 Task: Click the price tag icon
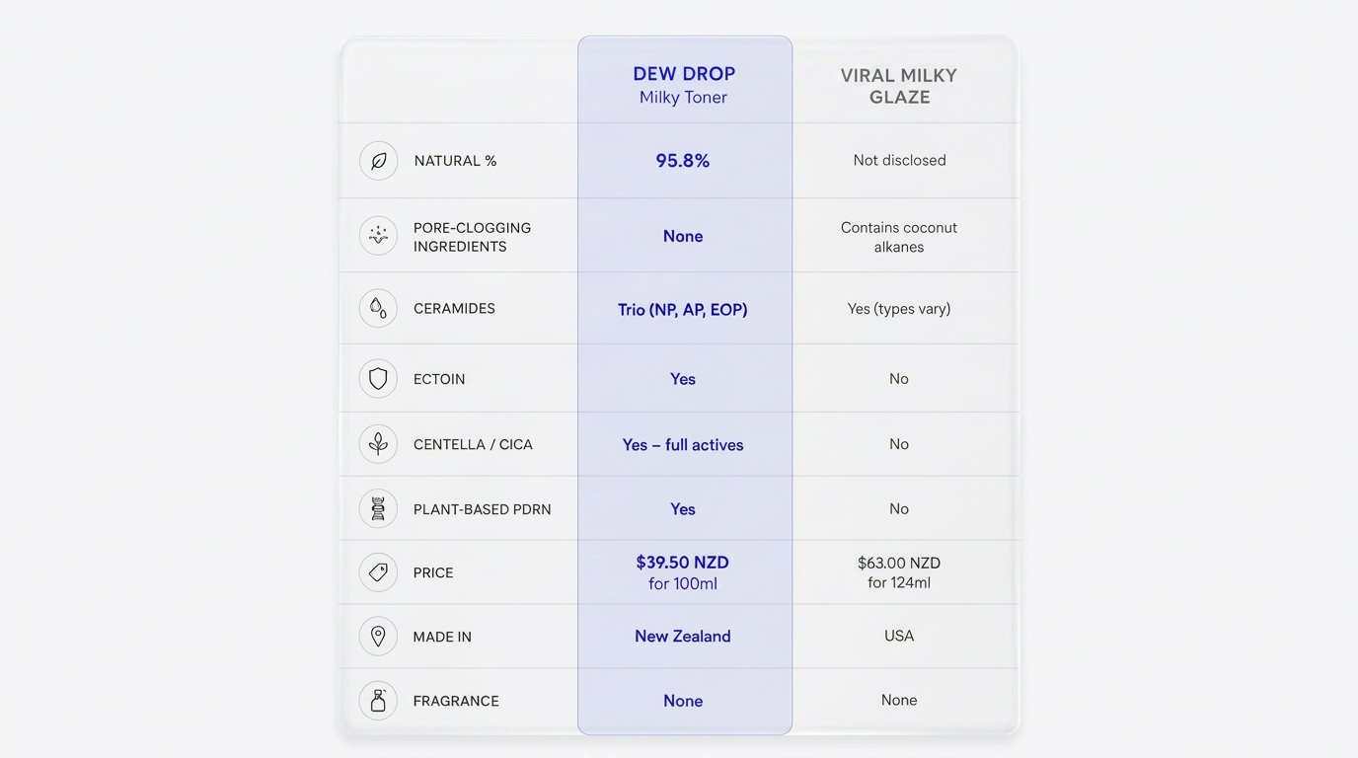pos(378,572)
